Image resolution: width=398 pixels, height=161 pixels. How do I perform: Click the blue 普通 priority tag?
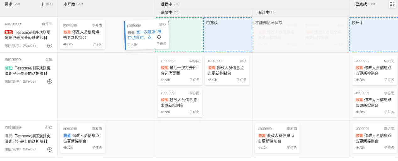pyautogui.click(x=67, y=136)
